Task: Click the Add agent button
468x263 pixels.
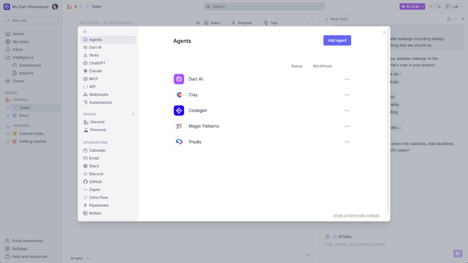Action: point(337,40)
